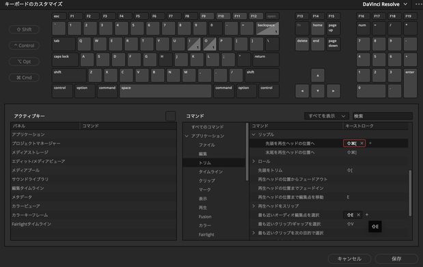The image size is (423, 267).
Task: Click the caps lock key
Action: tap(65, 59)
